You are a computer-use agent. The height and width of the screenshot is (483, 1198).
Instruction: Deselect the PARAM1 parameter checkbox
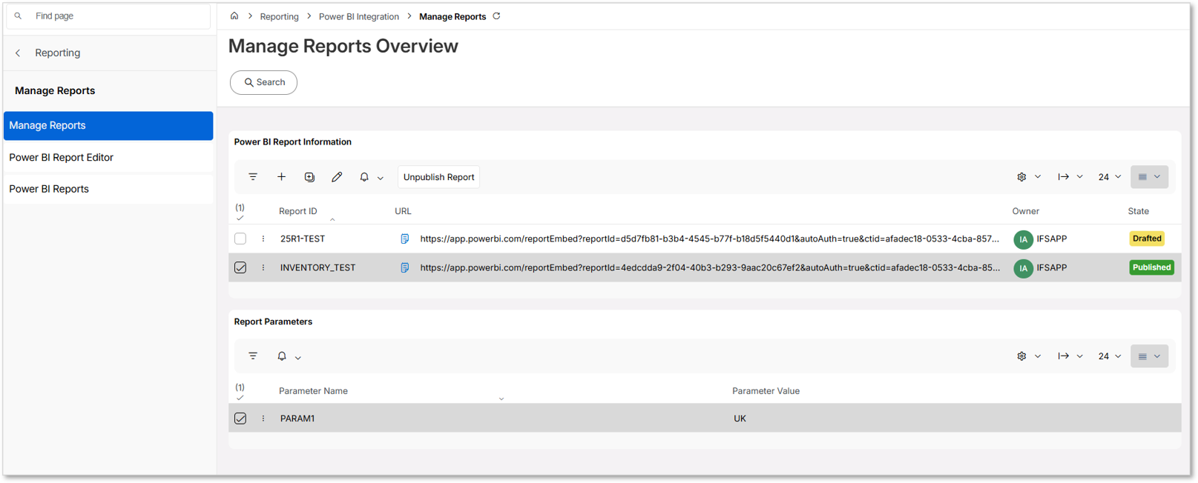click(240, 418)
